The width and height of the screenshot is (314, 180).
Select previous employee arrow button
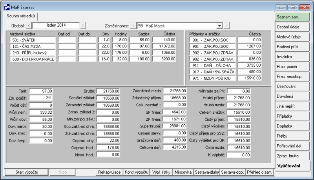[x=133, y=25]
